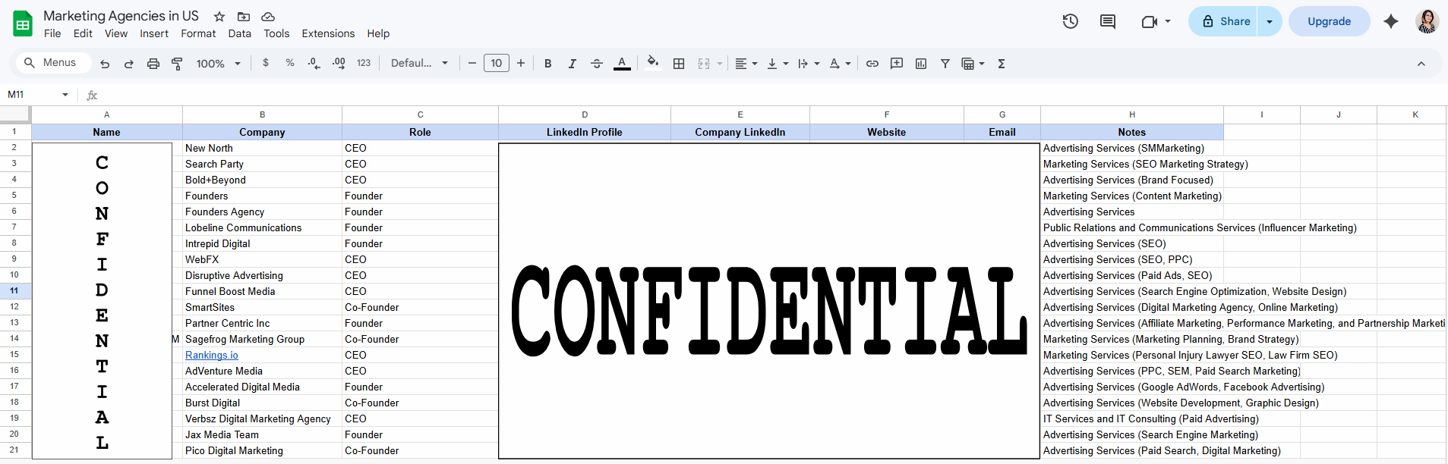The height and width of the screenshot is (464, 1448).
Task: Open the filter views dropdown
Action: 973,64
